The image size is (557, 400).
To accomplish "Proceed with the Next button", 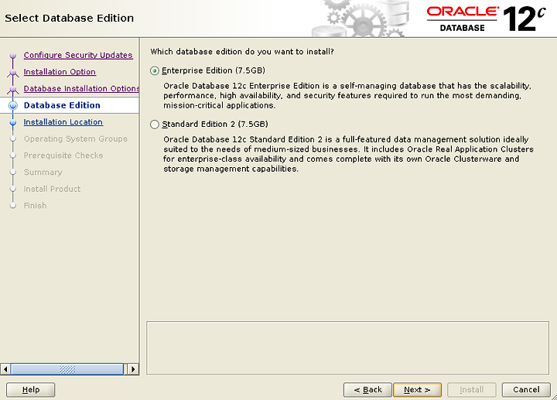I will (418, 390).
